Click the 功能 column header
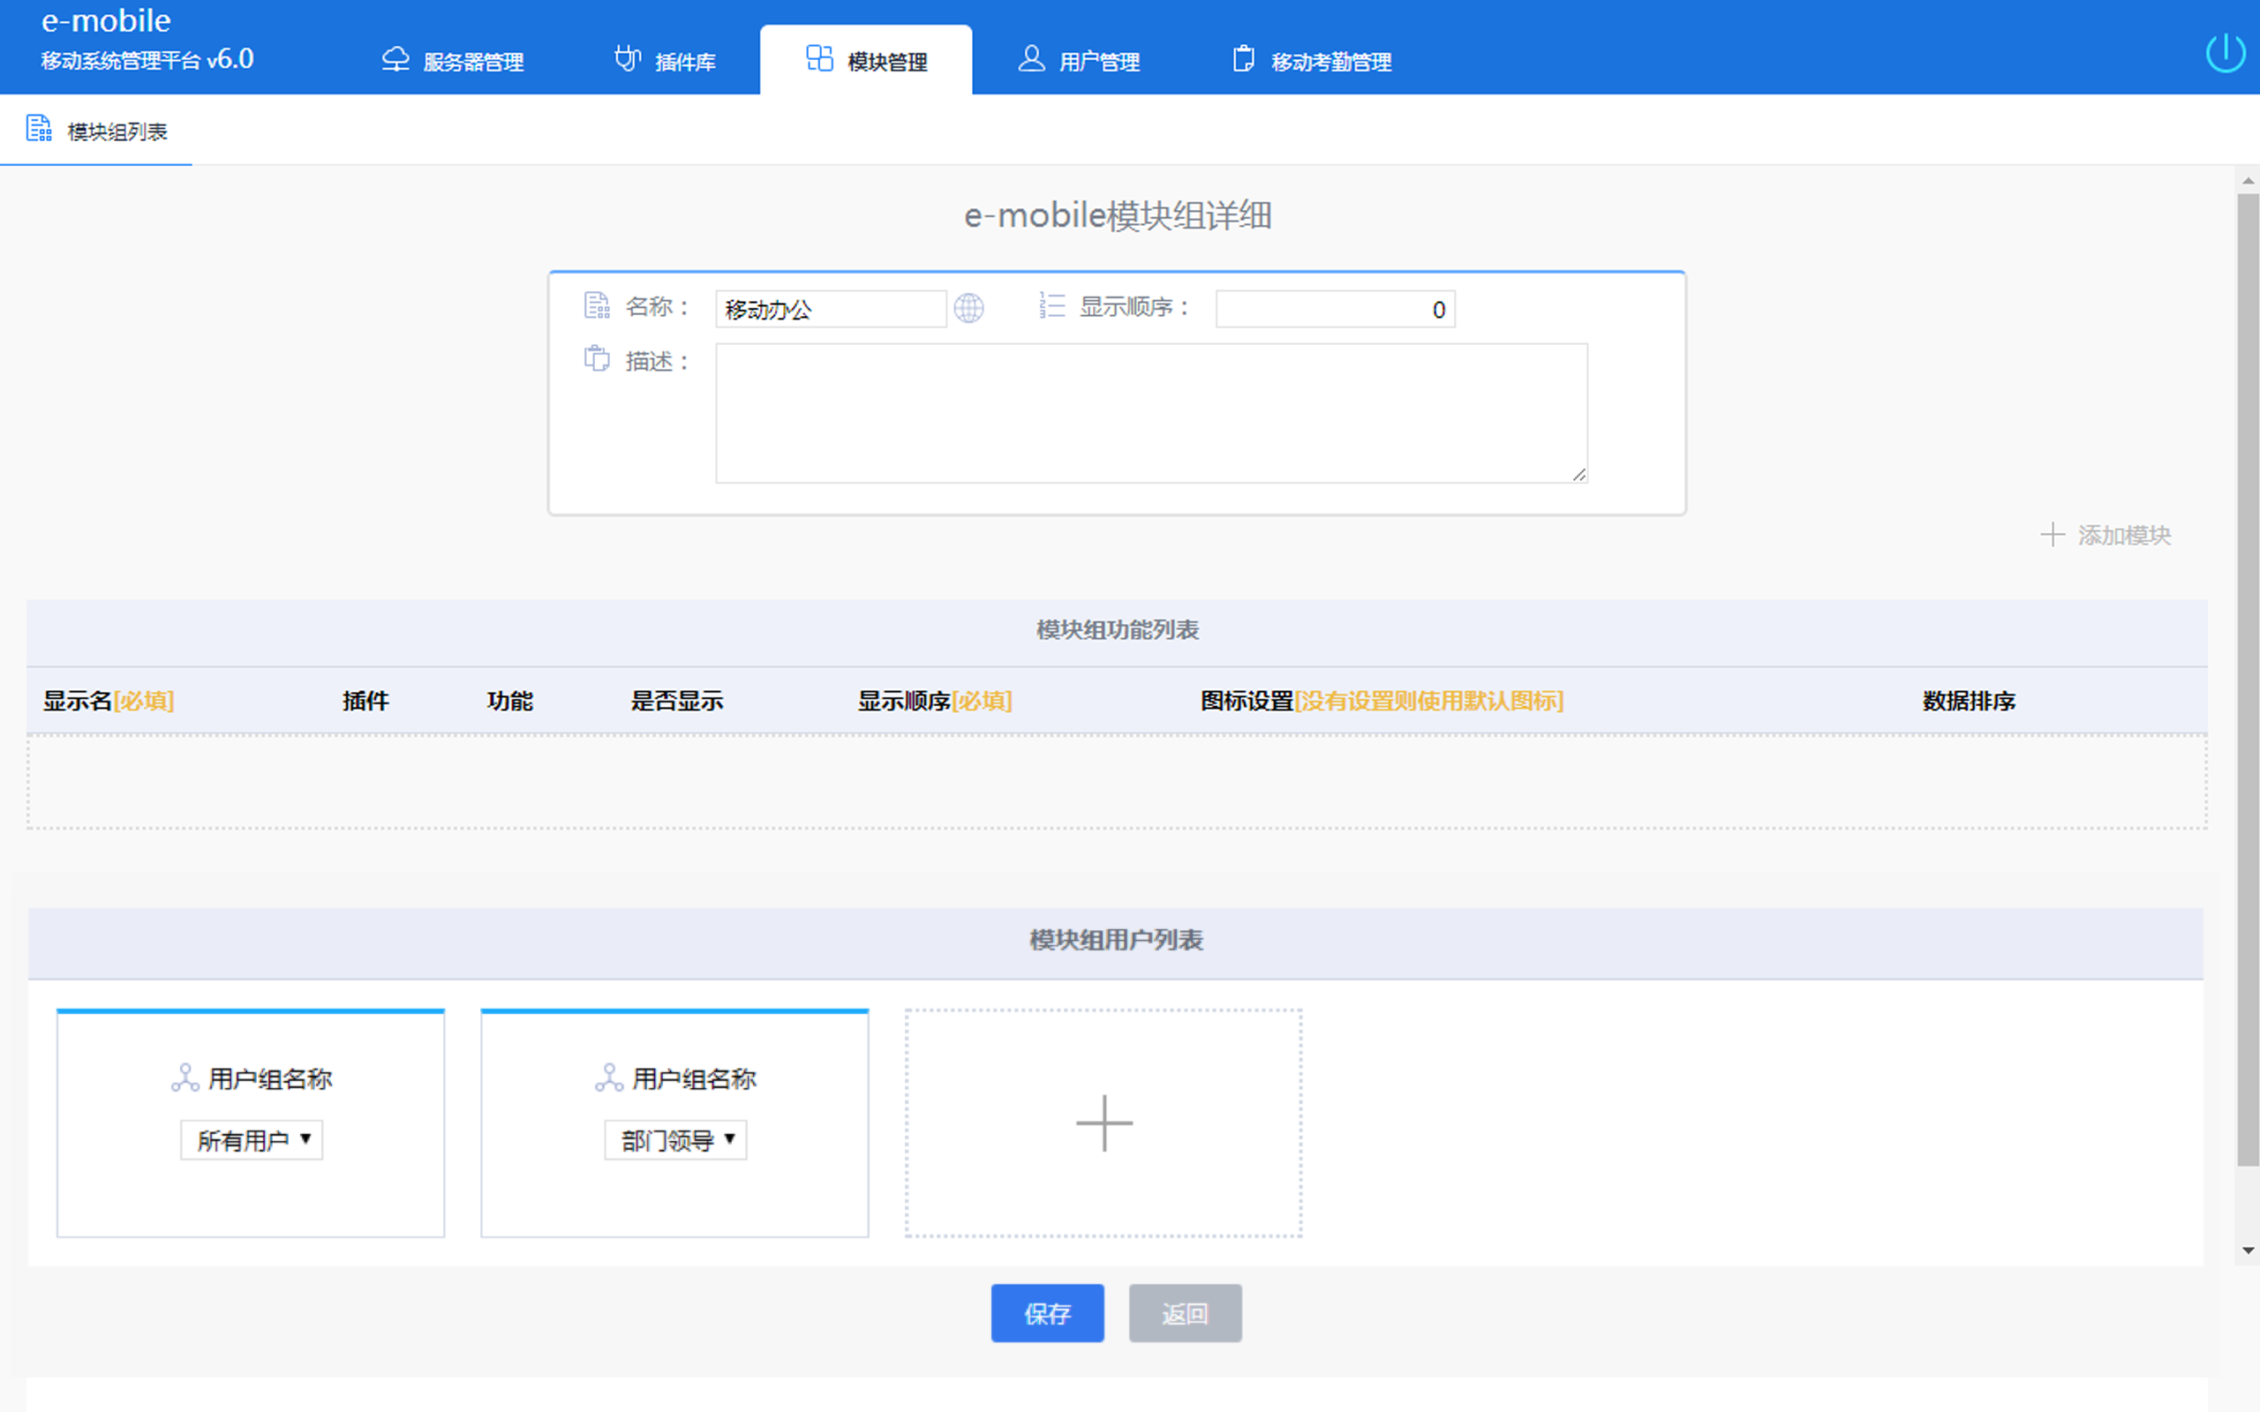 (510, 701)
